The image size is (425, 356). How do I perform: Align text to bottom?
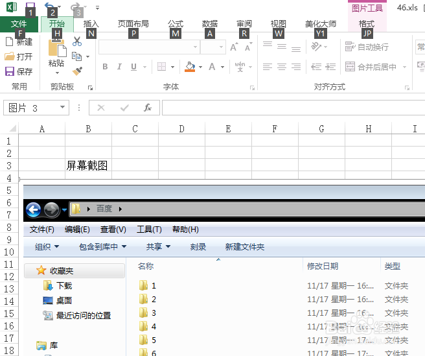[296, 48]
